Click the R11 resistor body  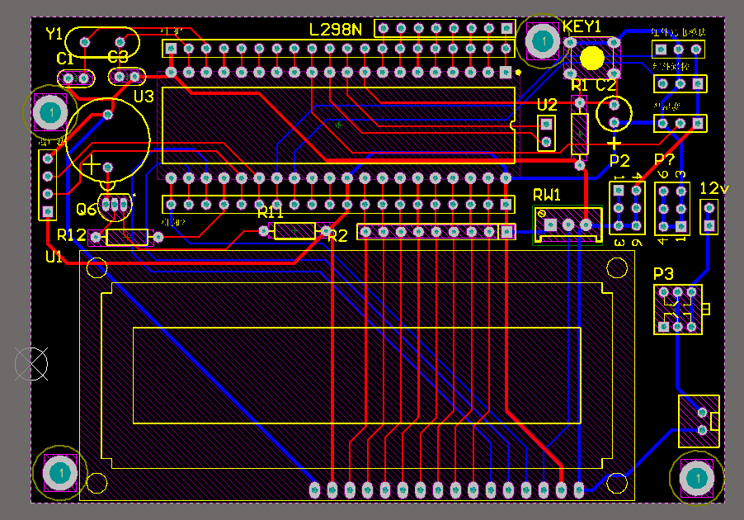(x=294, y=231)
